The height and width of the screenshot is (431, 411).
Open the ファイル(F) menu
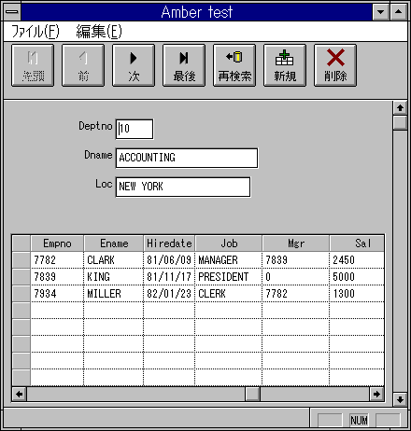pyautogui.click(x=35, y=32)
